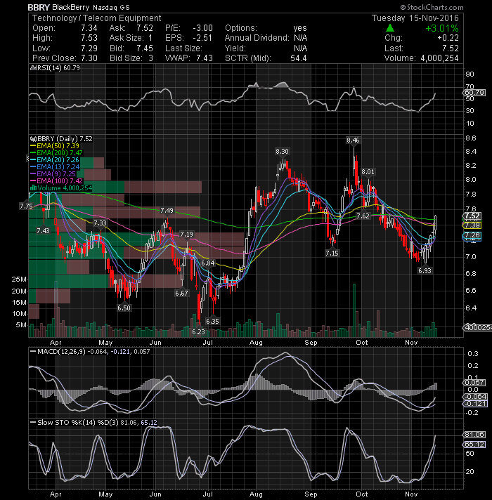Click the BBRY ticker symbol in the title
This screenshot has width=492, height=500.
[x=38, y=7]
